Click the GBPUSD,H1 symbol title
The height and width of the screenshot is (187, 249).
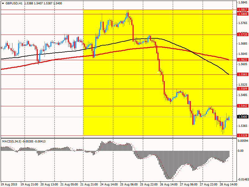(x=14, y=3)
